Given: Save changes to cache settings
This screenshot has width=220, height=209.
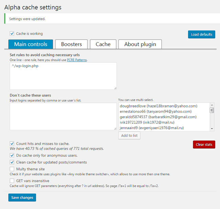Looking at the screenshot, I should point(22,198).
